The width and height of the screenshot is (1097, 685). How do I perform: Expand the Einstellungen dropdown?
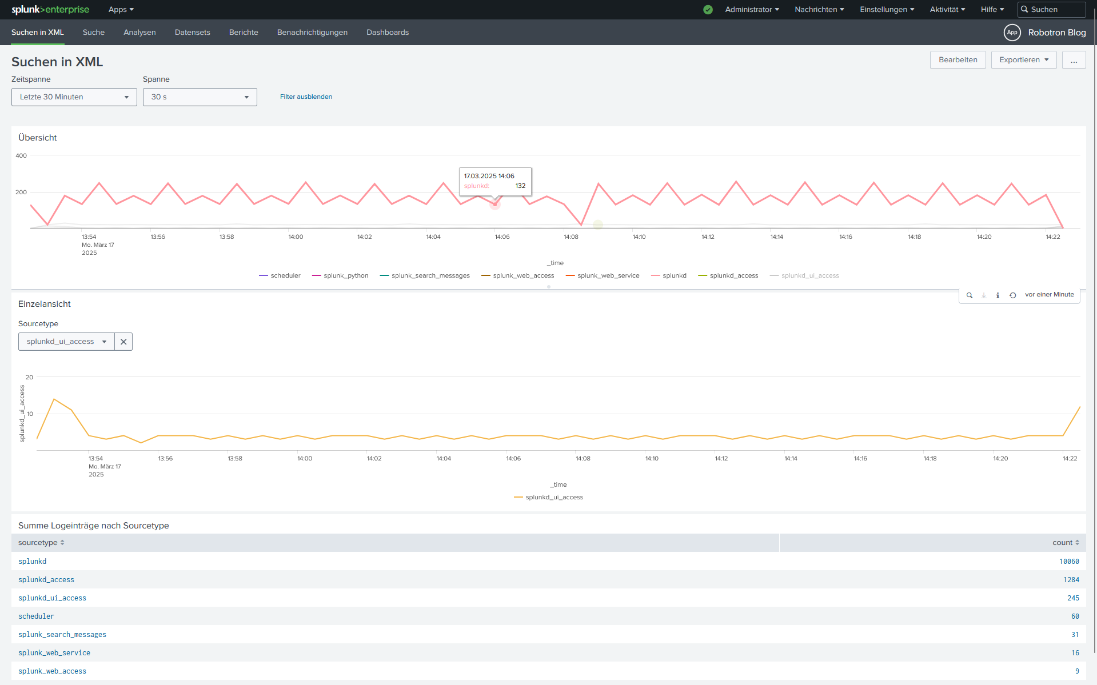pos(887,10)
